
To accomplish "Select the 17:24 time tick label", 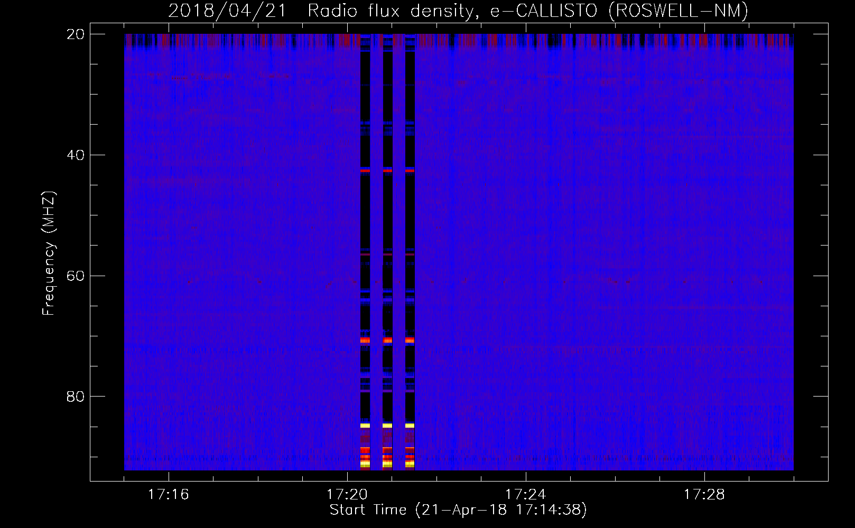I will [526, 494].
